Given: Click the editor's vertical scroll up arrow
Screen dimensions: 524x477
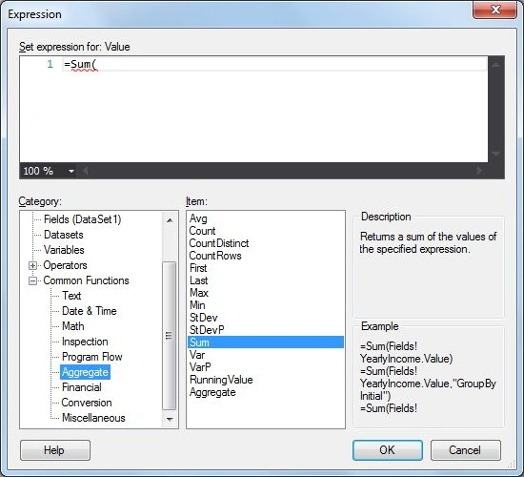Looking at the screenshot, I should pyautogui.click(x=496, y=65).
